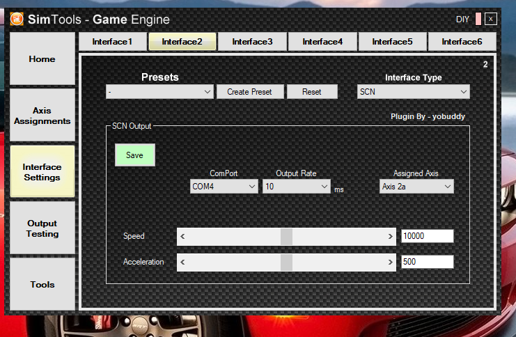The height and width of the screenshot is (337, 516).
Task: Click the Speed slider thumb
Action: click(287, 236)
